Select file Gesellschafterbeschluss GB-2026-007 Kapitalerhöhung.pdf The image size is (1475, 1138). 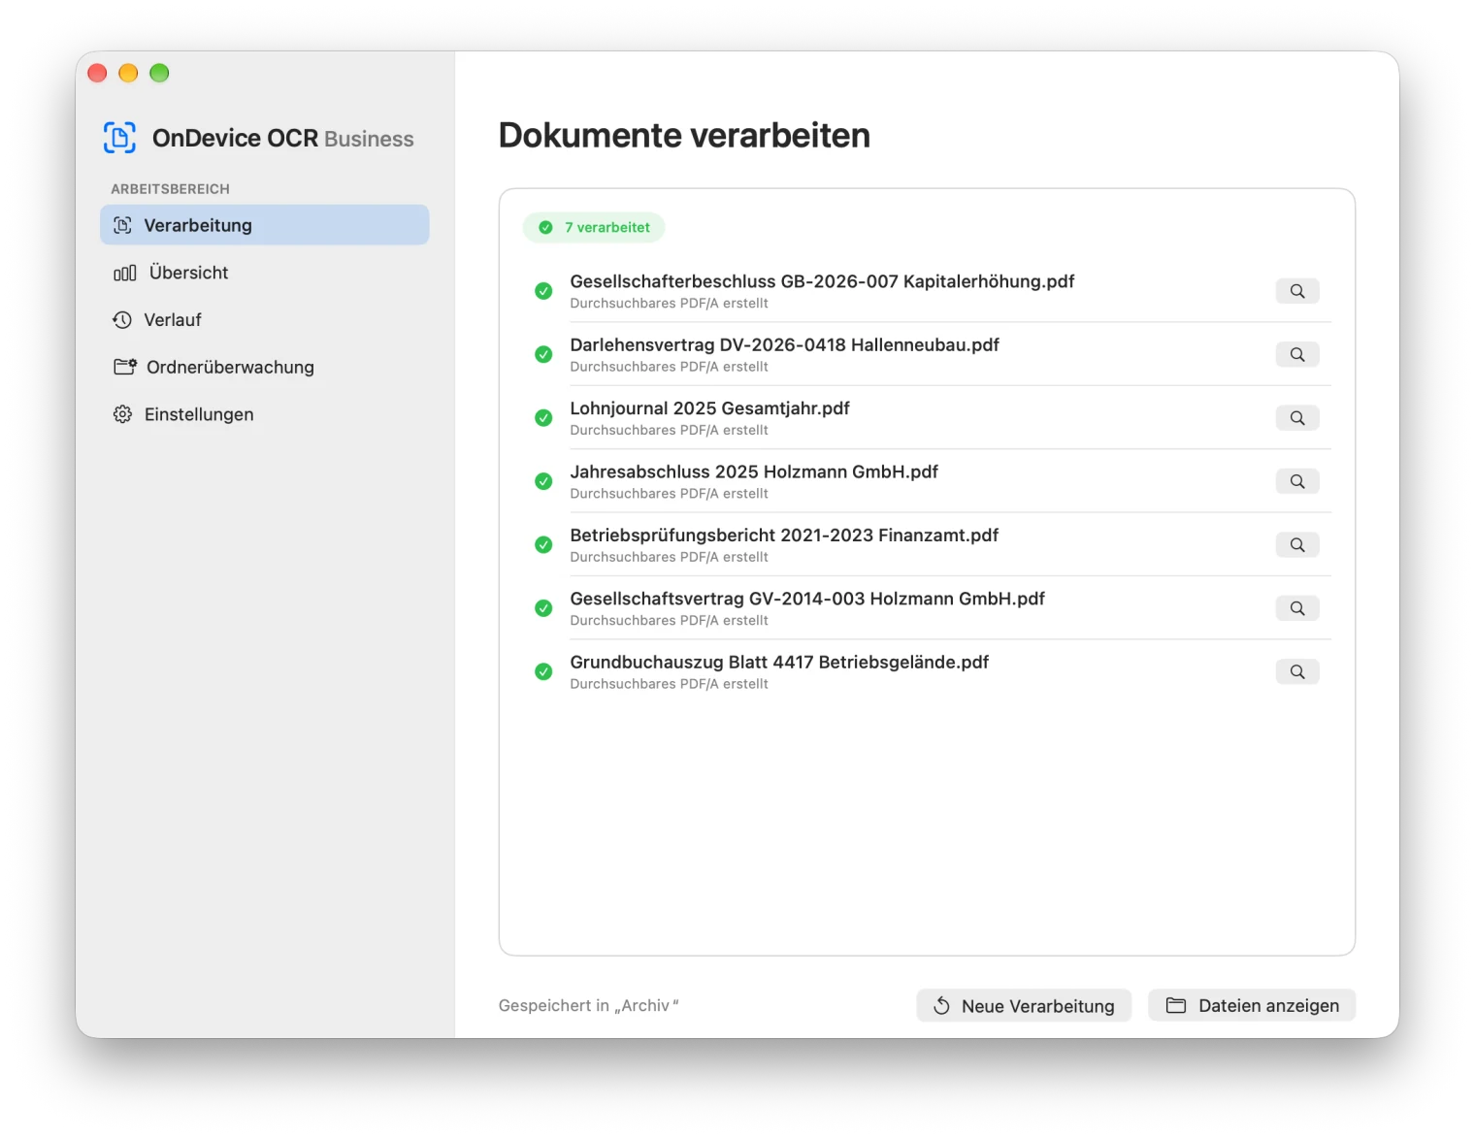pyautogui.click(x=822, y=281)
